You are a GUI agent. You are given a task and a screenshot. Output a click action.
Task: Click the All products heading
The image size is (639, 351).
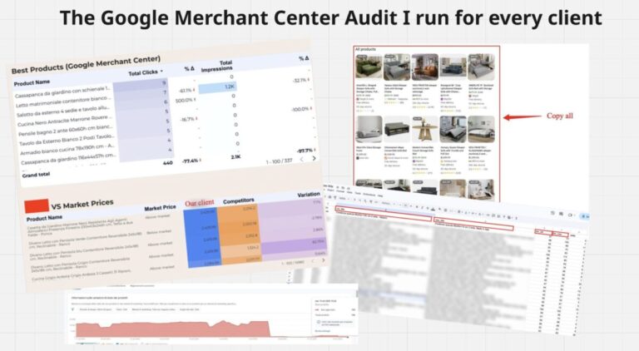tap(365, 49)
